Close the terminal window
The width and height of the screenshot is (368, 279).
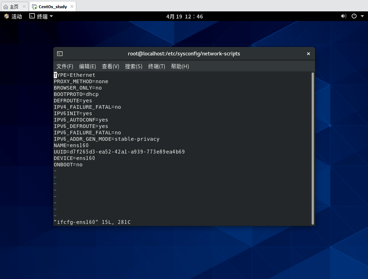tap(309, 54)
